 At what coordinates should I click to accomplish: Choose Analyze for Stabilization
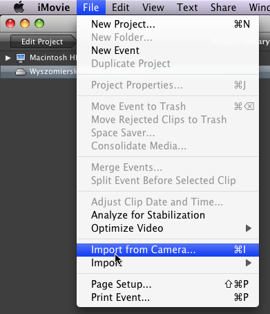[168, 215]
